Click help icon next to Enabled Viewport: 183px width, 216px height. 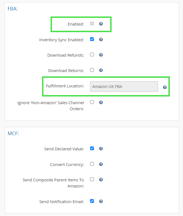[x=101, y=24]
